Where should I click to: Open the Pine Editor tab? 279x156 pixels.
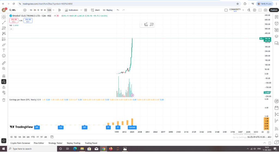39,143
